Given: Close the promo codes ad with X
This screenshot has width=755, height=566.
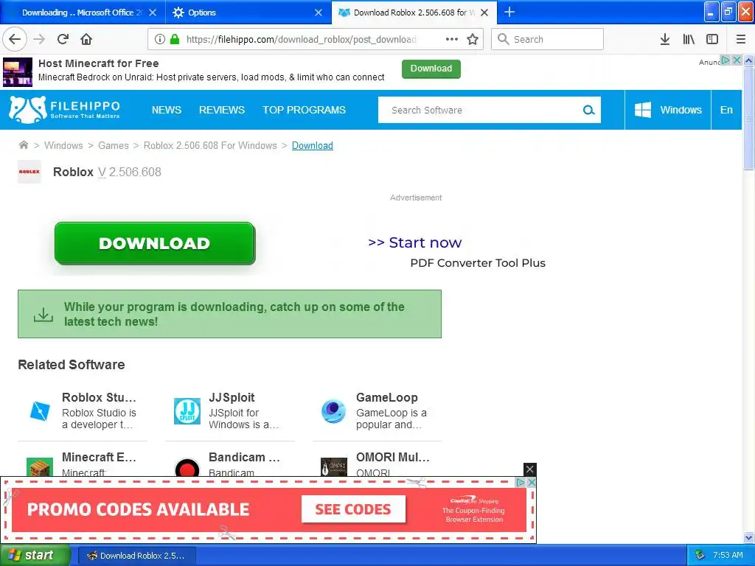Looking at the screenshot, I should 532,482.
